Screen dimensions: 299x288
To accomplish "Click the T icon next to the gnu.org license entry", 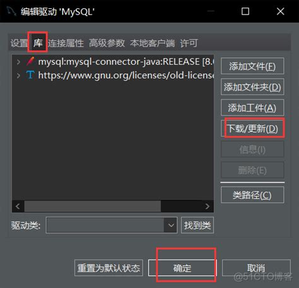I will (x=30, y=75).
